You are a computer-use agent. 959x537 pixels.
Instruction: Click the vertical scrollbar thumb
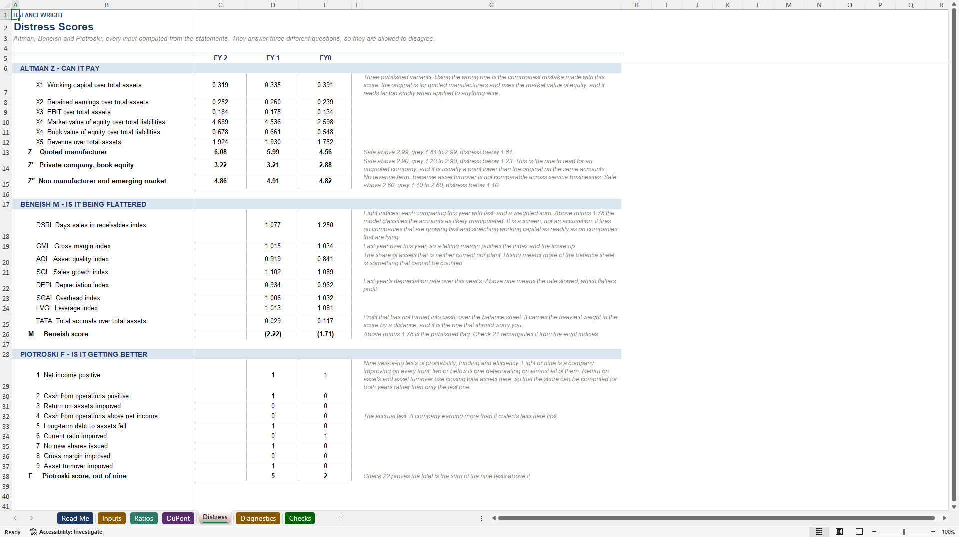[954, 255]
